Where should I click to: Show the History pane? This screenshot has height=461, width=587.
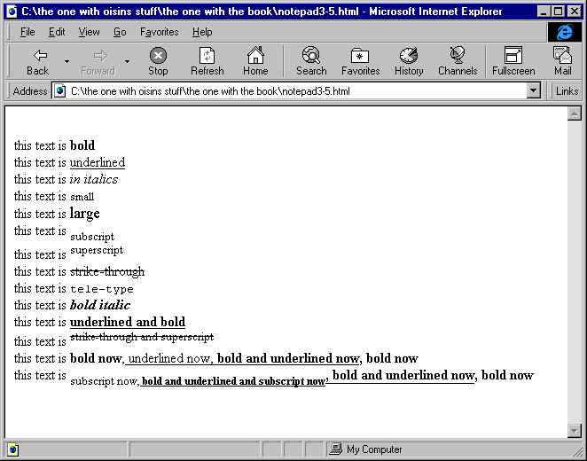click(x=409, y=61)
